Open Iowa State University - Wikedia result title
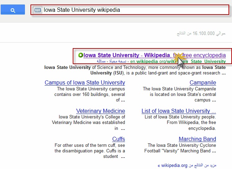 coord(154,55)
